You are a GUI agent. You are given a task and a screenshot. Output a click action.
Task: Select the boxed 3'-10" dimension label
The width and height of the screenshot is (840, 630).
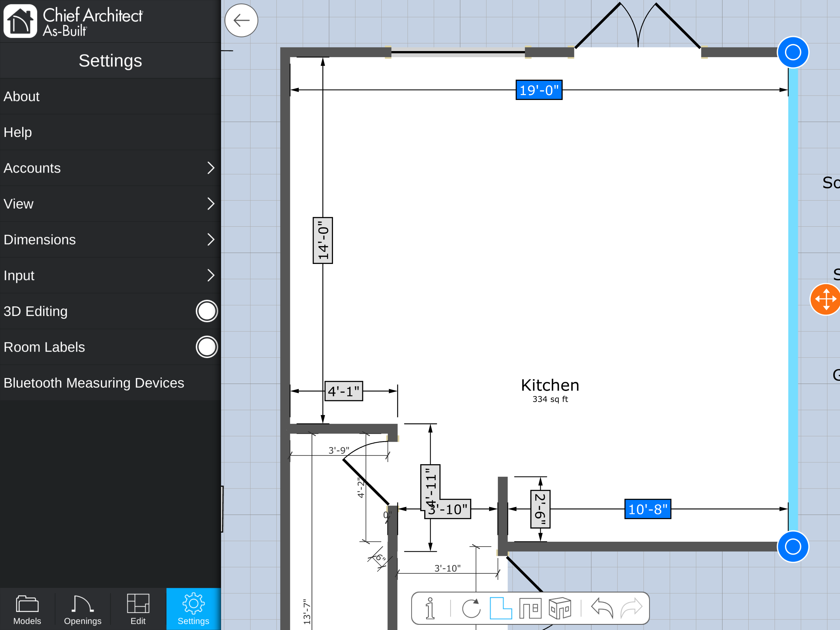tap(448, 509)
